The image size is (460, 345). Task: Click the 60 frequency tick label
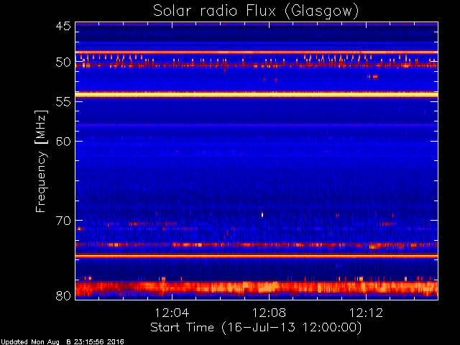coord(63,141)
